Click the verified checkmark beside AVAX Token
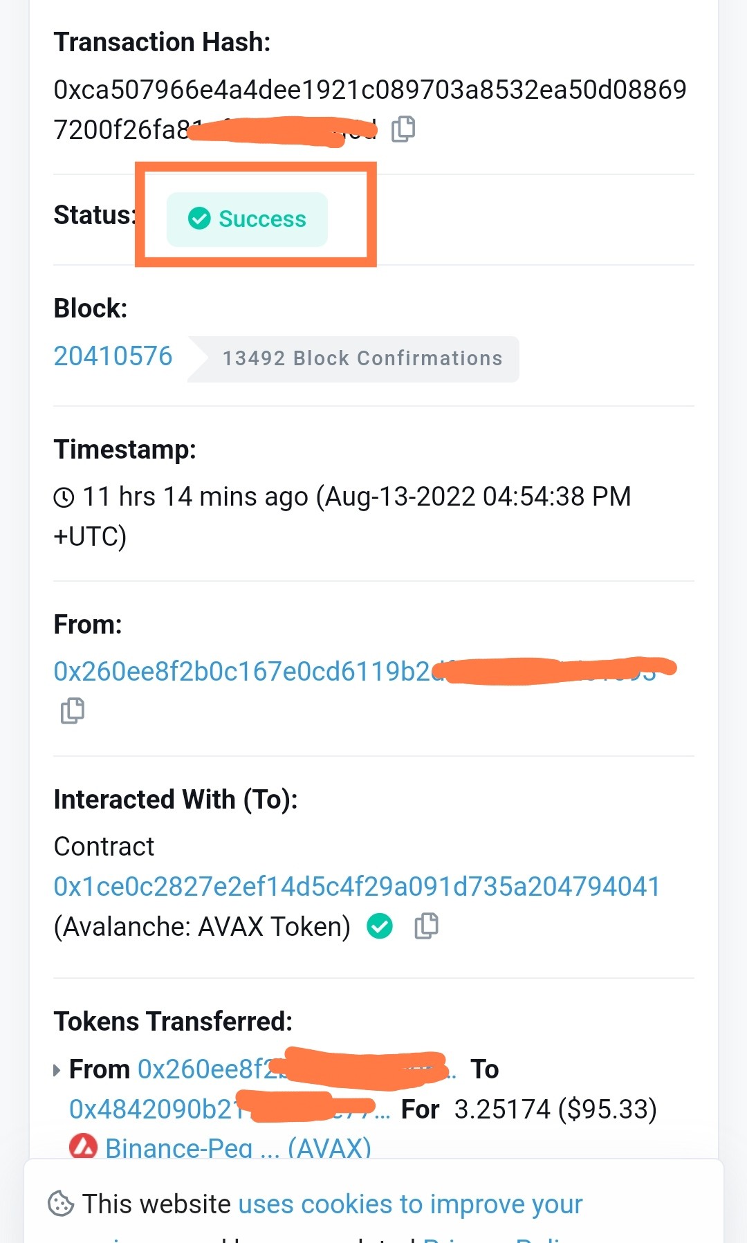The height and width of the screenshot is (1243, 747). [x=380, y=926]
